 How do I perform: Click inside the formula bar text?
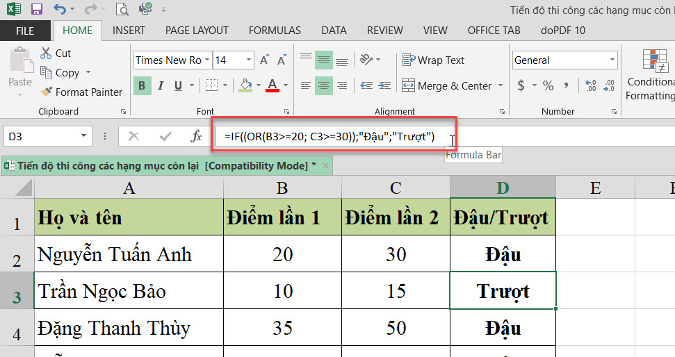pos(330,136)
